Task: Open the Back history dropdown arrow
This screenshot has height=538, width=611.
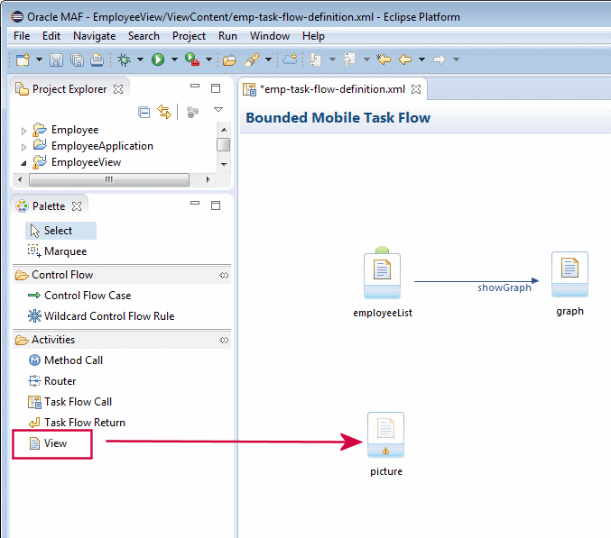Action: 421,59
